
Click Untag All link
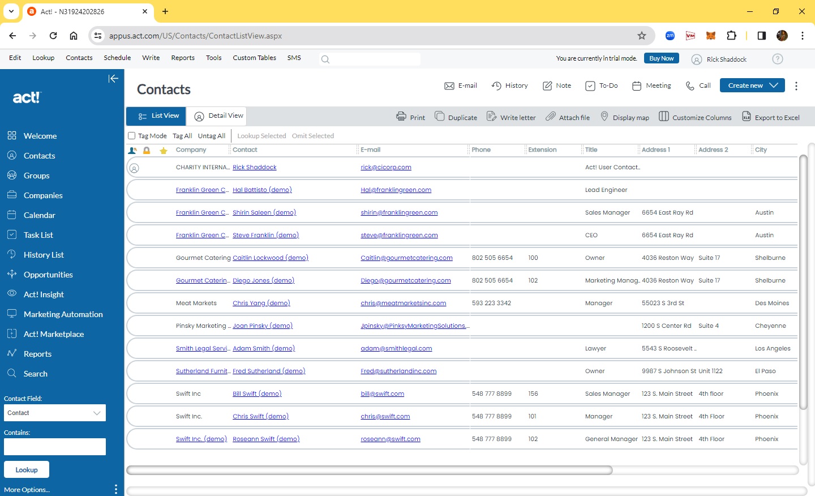[x=212, y=136]
